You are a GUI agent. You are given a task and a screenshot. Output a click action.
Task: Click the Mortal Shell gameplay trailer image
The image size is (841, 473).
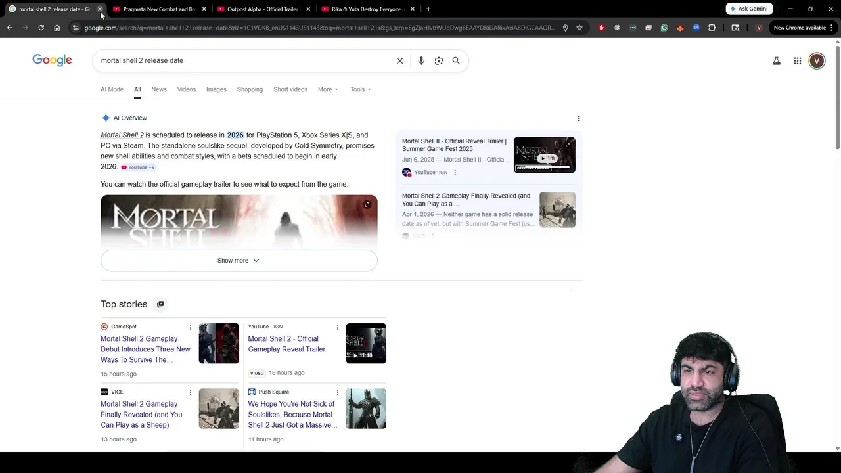coord(239,222)
